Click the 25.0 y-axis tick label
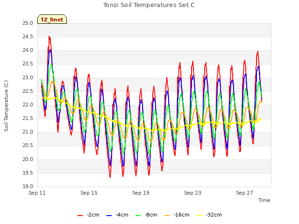Image resolution: width=299 pixels, height=224 pixels. tap(28, 23)
